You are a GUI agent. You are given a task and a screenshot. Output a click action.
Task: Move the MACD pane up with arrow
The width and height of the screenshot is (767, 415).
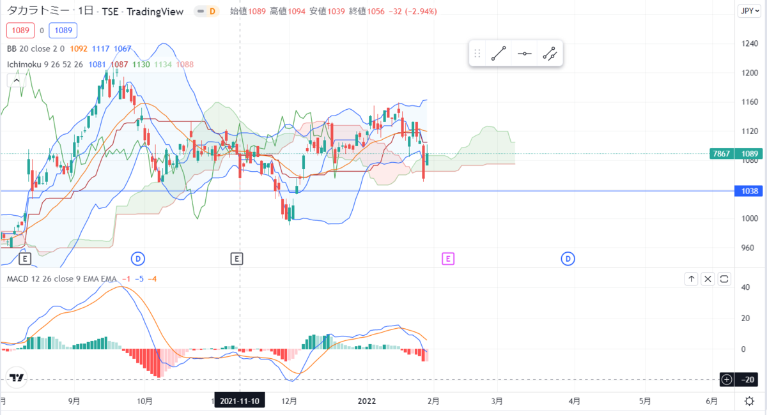click(691, 279)
